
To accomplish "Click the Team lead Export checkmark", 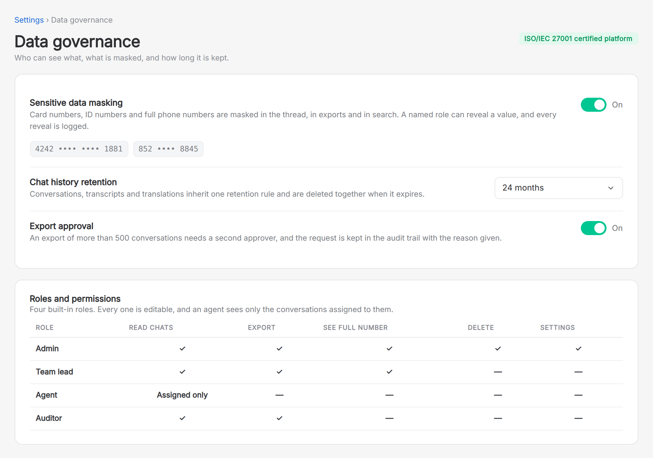I will click(x=279, y=372).
